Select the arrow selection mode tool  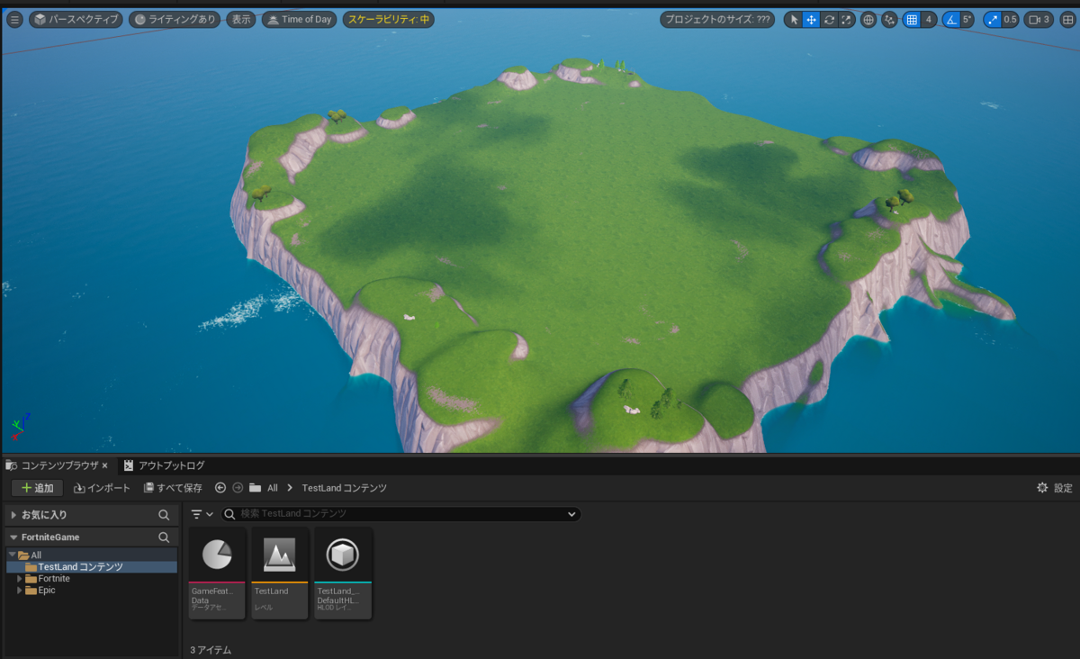(794, 19)
